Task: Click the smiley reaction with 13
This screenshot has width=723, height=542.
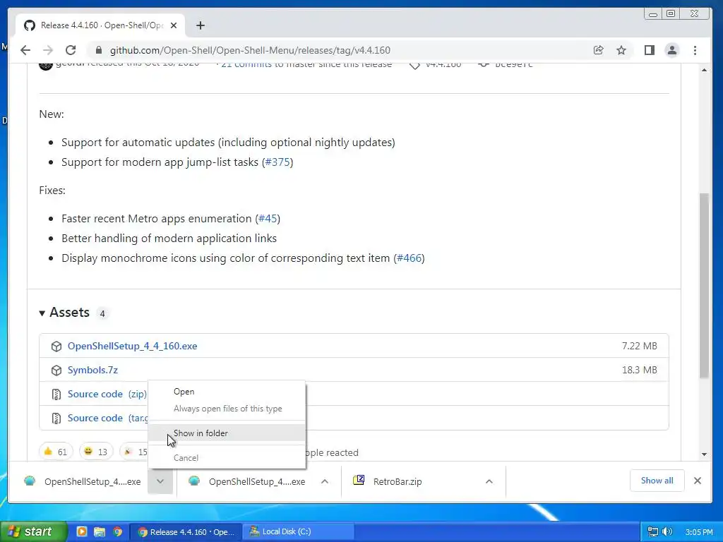Action: point(95,452)
